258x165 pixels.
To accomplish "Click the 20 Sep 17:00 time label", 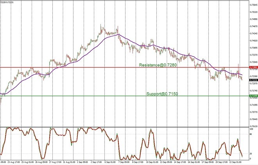I will click(221, 162).
